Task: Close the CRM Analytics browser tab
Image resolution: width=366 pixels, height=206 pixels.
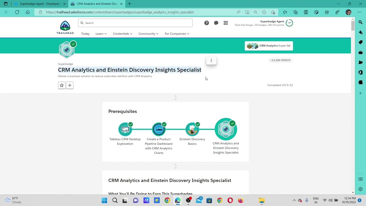Action: 122,4
